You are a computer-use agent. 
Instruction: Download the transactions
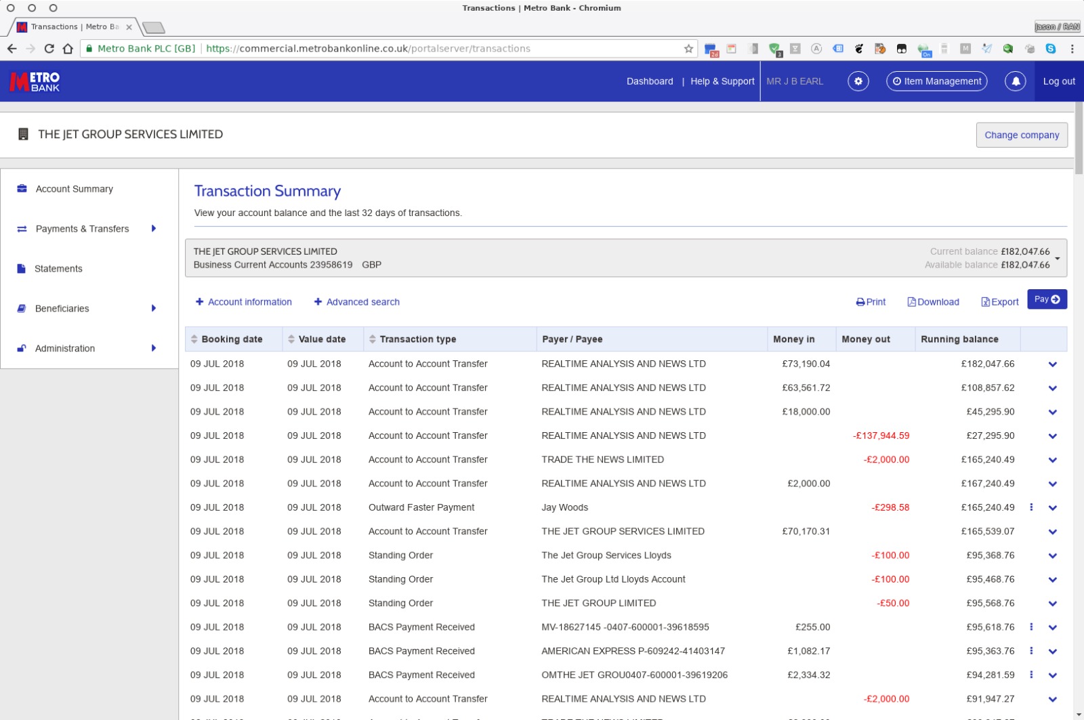(933, 302)
